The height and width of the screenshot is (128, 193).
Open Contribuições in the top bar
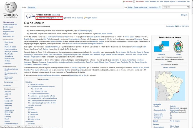coord(181,1)
